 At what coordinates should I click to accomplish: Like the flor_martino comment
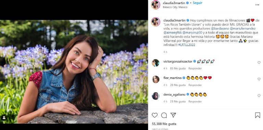[x=259, y=79]
